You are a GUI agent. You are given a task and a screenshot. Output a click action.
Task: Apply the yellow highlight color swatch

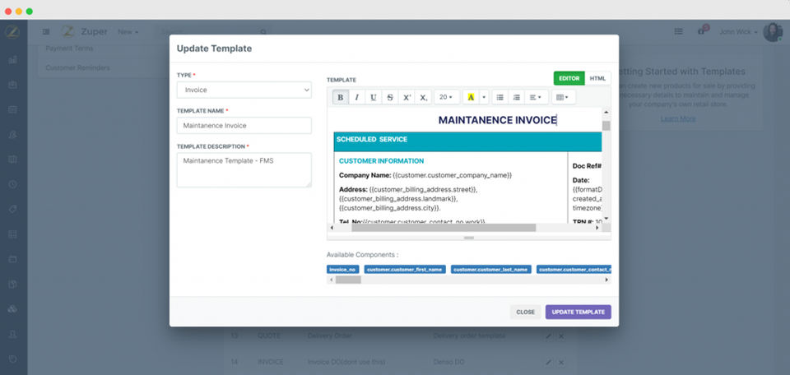[x=471, y=97]
